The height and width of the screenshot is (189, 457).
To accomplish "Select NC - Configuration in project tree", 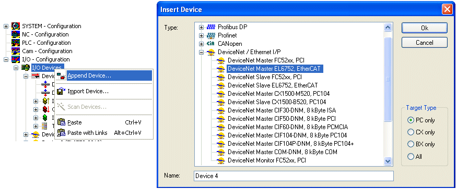I will click(45, 34).
